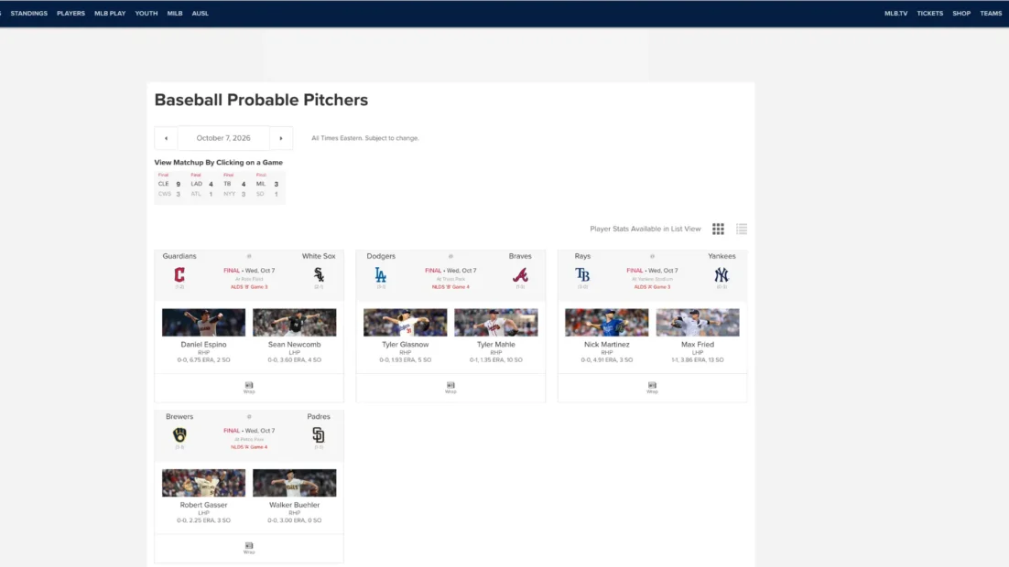This screenshot has width=1009, height=567.
Task: Click Nick Martinez photo thumbnail
Action: coord(607,322)
